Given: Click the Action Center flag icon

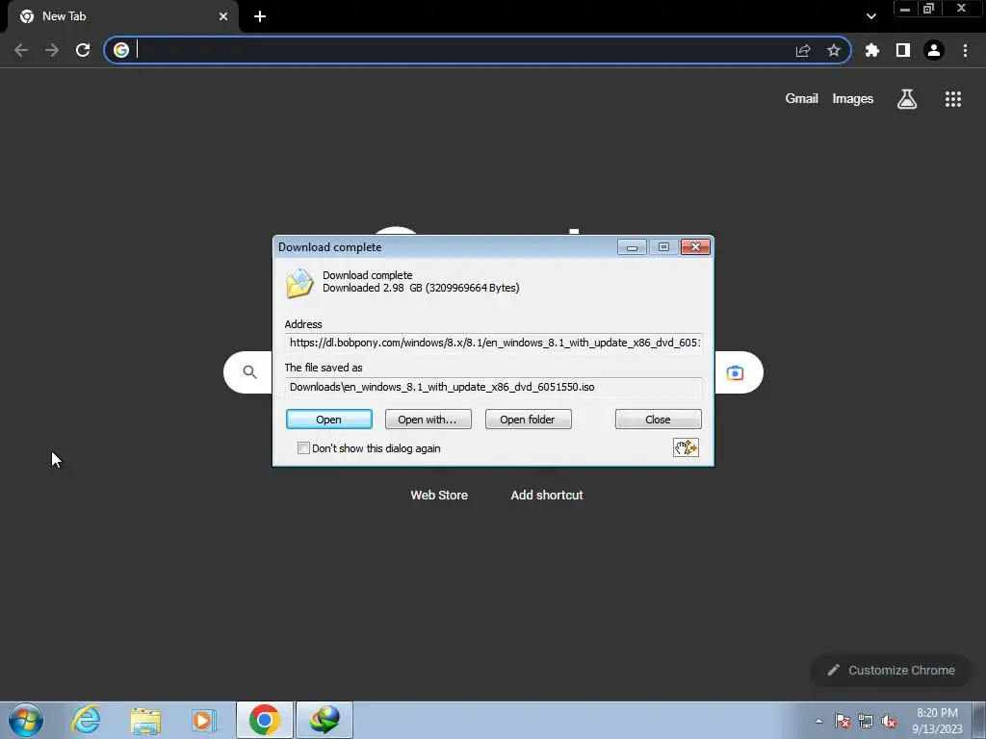Looking at the screenshot, I should pyautogui.click(x=842, y=721).
